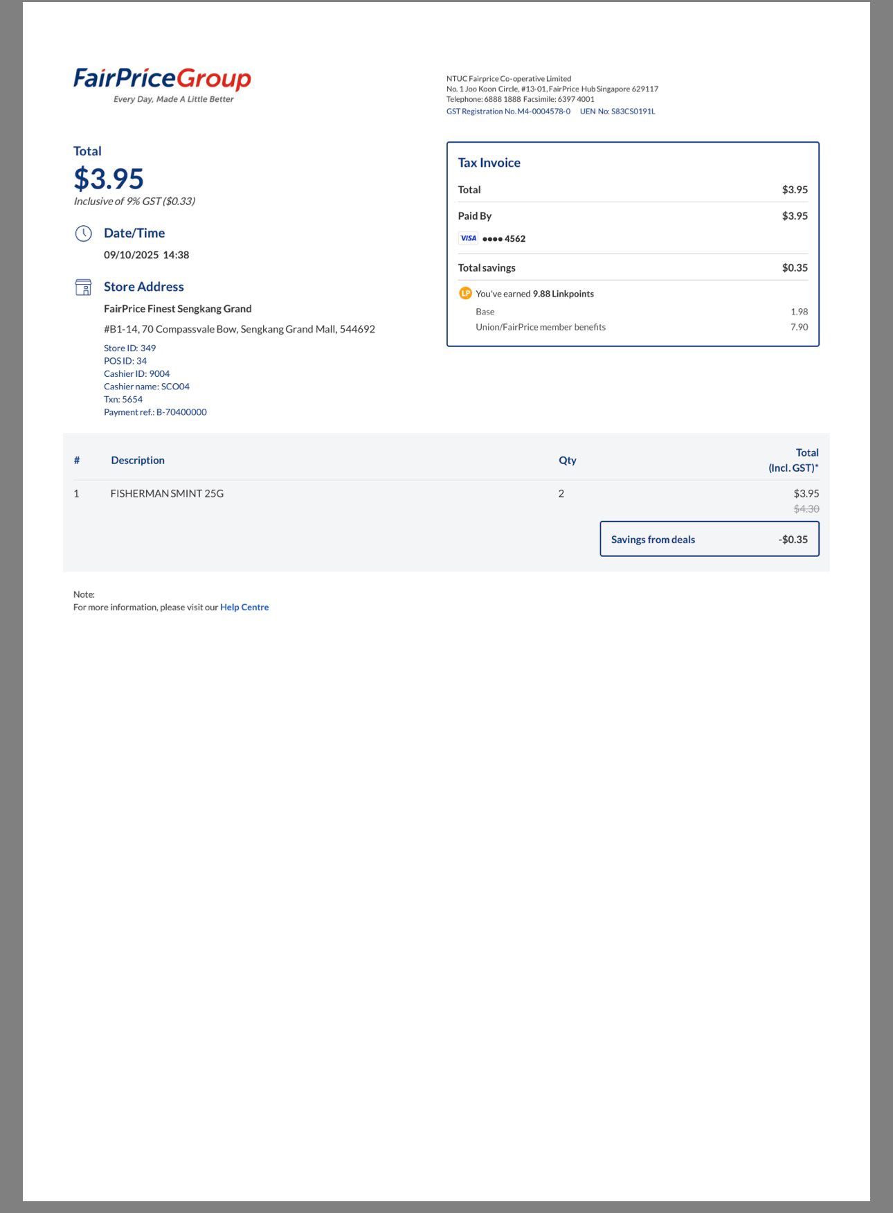Click the store icon beside Store Address
Viewport: 893px width, 1213px height.
pos(83,287)
